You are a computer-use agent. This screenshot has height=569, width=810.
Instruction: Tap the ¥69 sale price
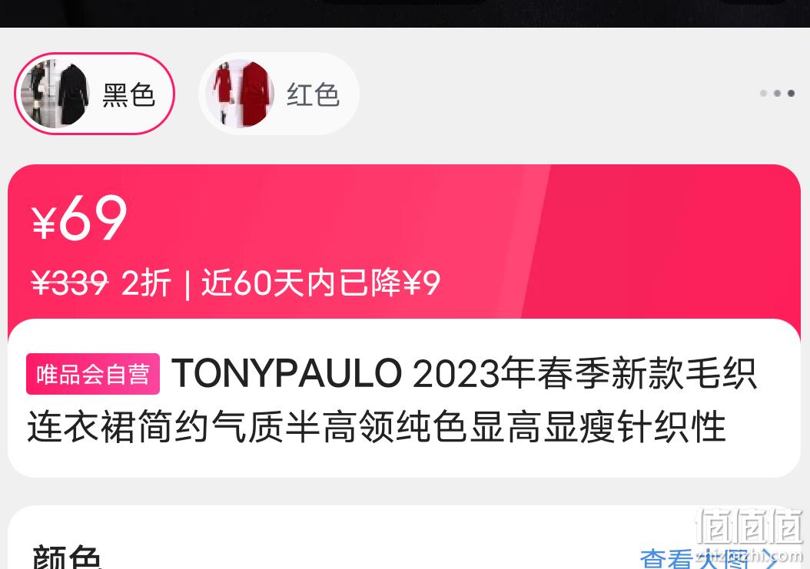pyautogui.click(x=79, y=218)
